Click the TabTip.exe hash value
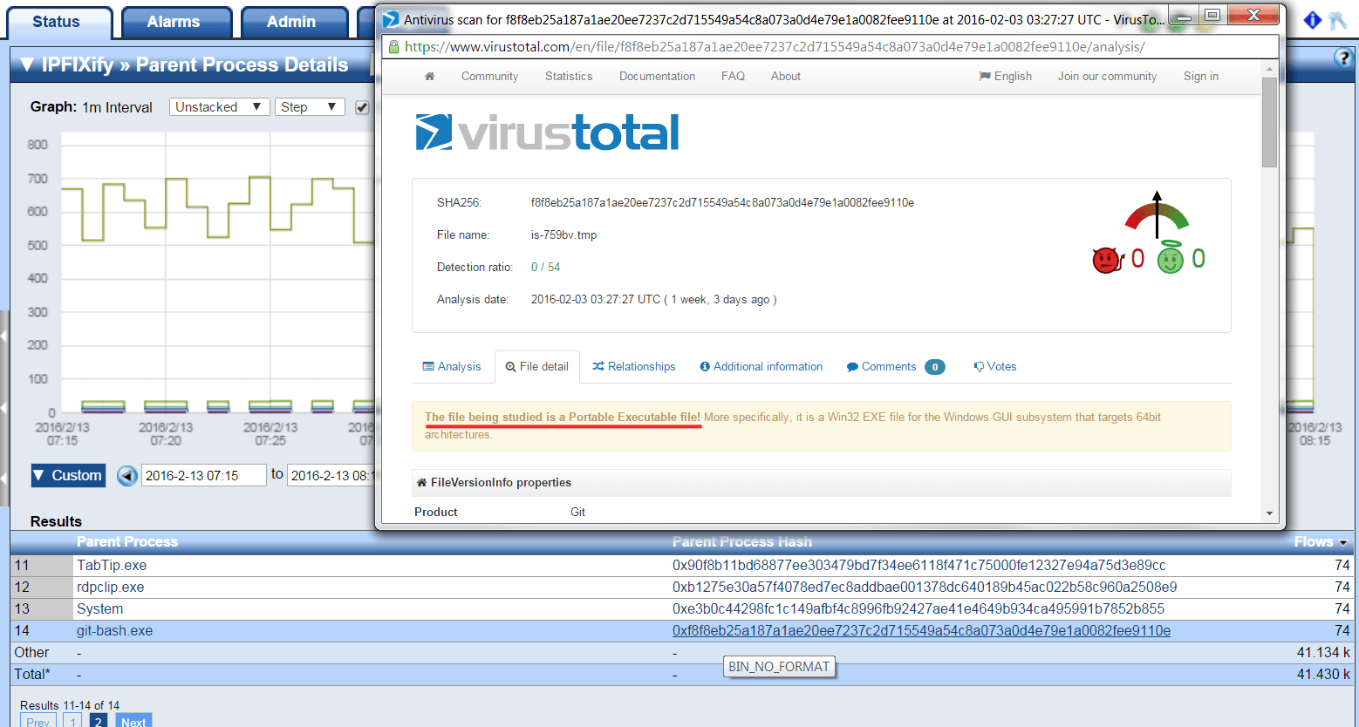This screenshot has height=727, width=1359. 919,566
